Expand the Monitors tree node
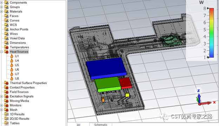 point(1,105)
